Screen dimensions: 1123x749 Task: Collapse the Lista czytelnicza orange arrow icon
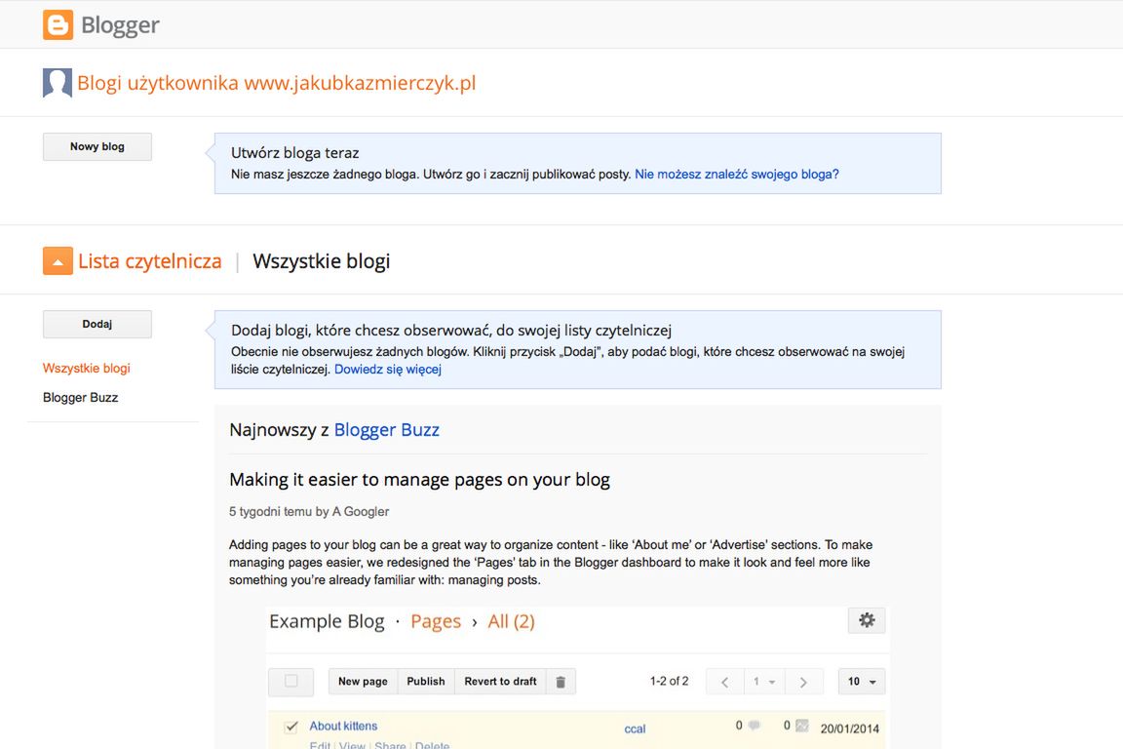58,261
